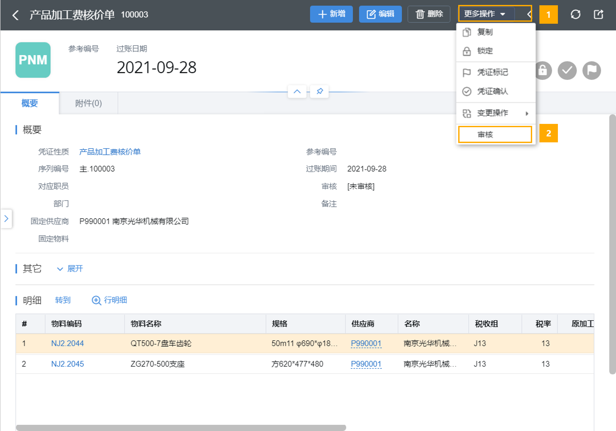
Task: Click the 新增 add button
Action: (x=331, y=14)
